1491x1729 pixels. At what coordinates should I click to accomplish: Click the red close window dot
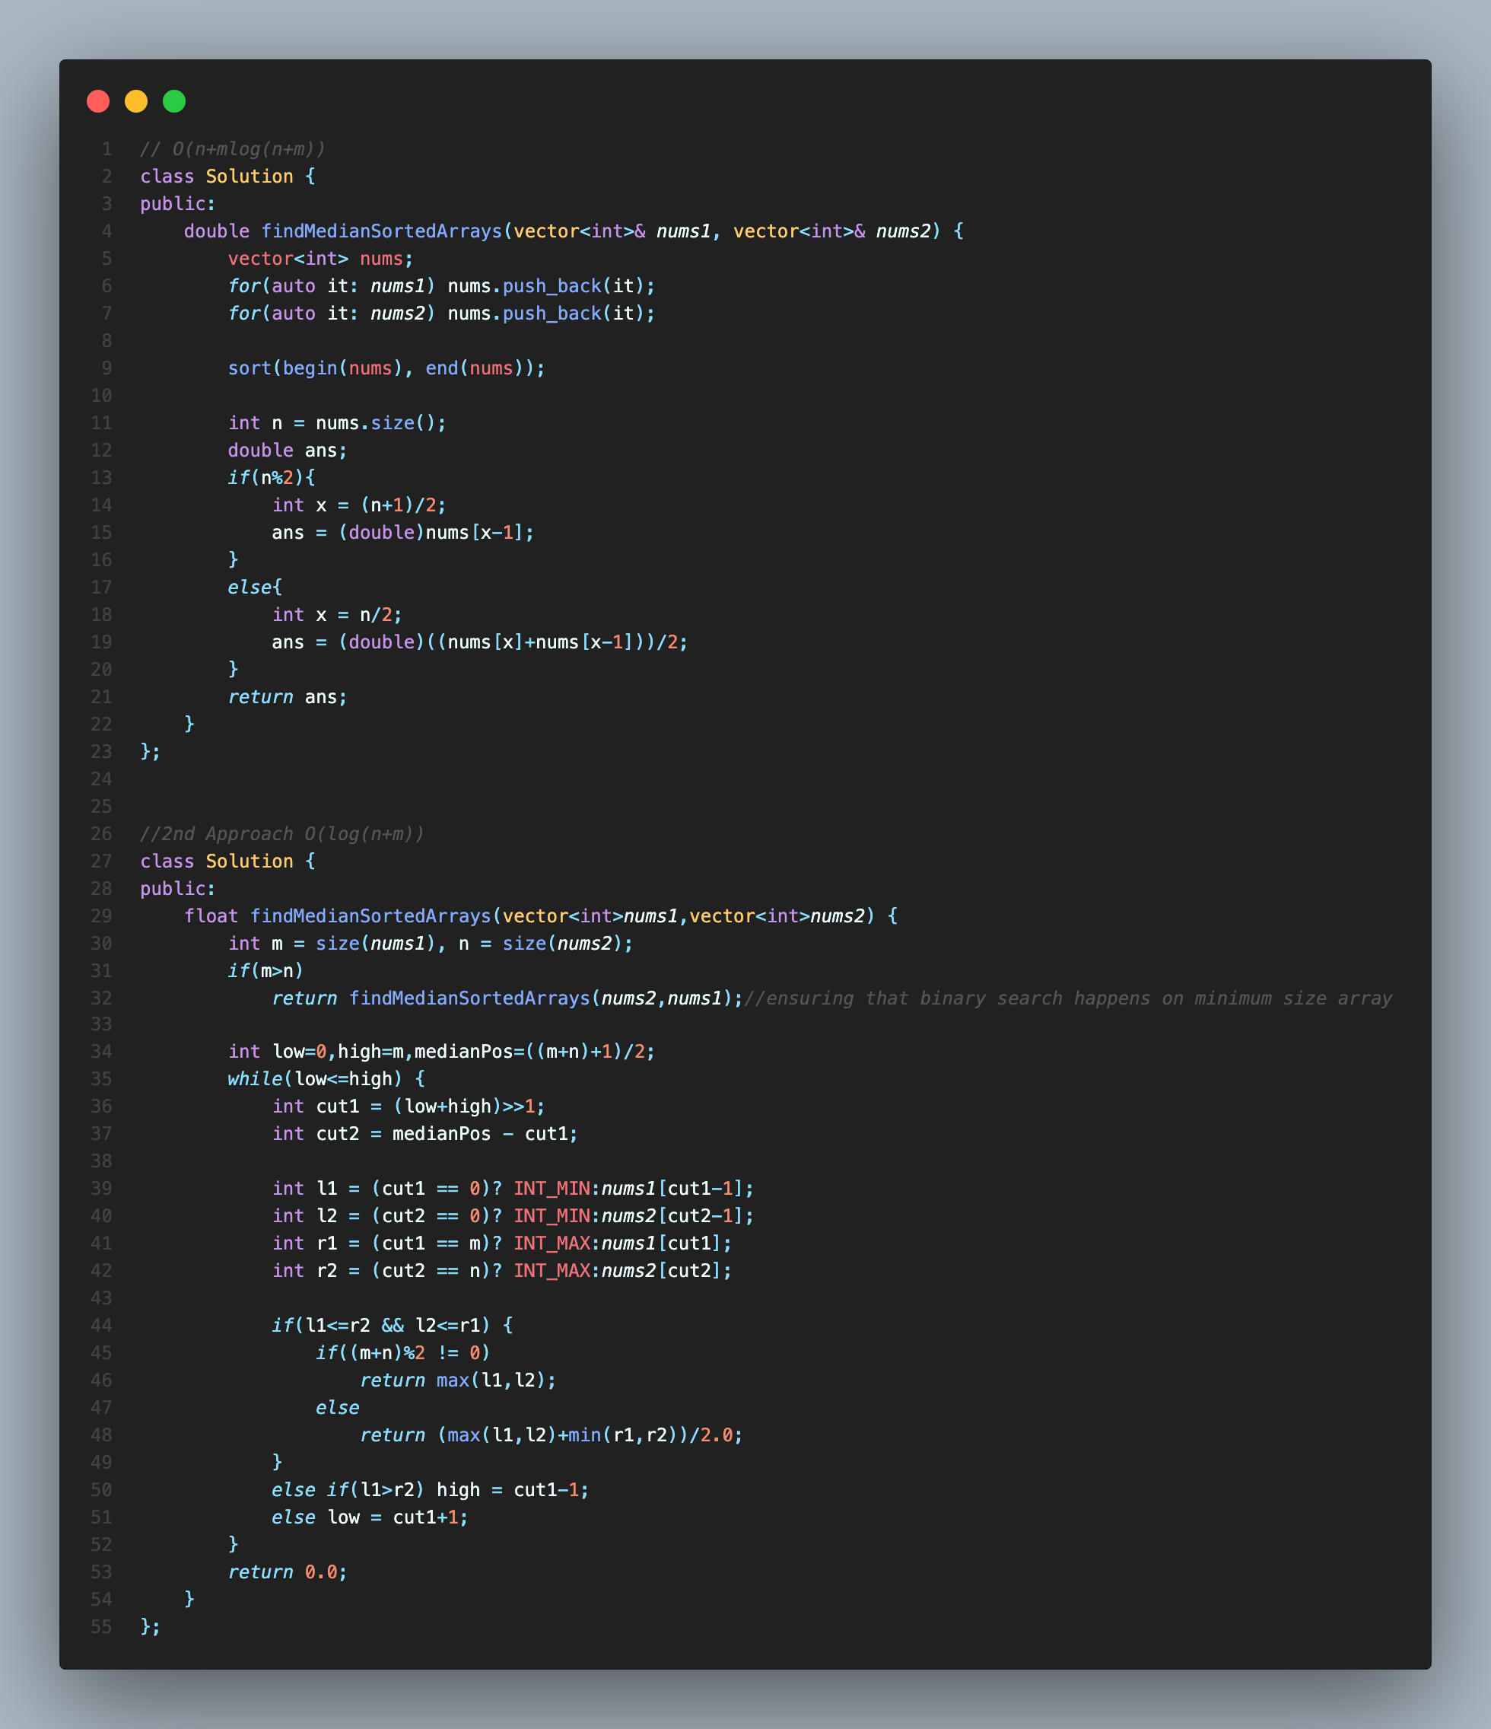[97, 101]
